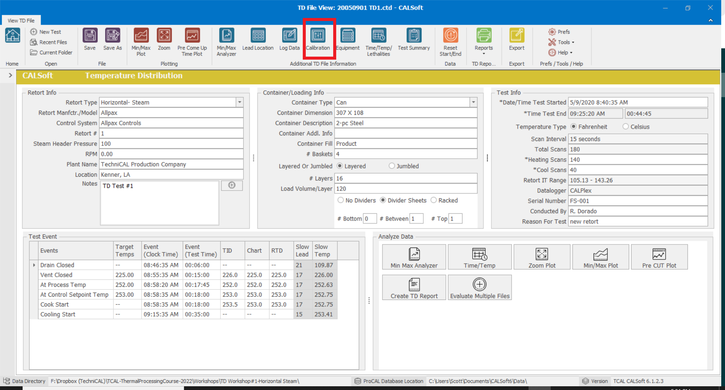Start a New Test
725x390 pixels.
[x=45, y=32]
